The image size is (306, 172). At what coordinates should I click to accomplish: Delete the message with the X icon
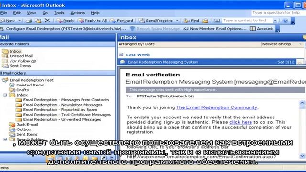[x=47, y=21]
